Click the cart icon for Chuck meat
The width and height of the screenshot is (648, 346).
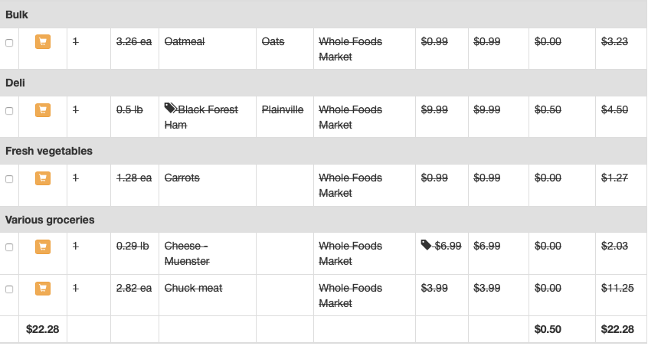(x=43, y=289)
